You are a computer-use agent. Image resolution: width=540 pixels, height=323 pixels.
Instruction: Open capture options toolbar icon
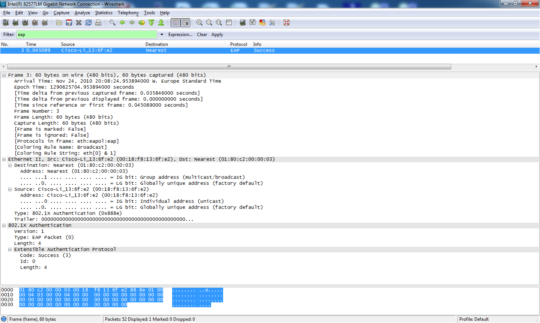(15, 23)
